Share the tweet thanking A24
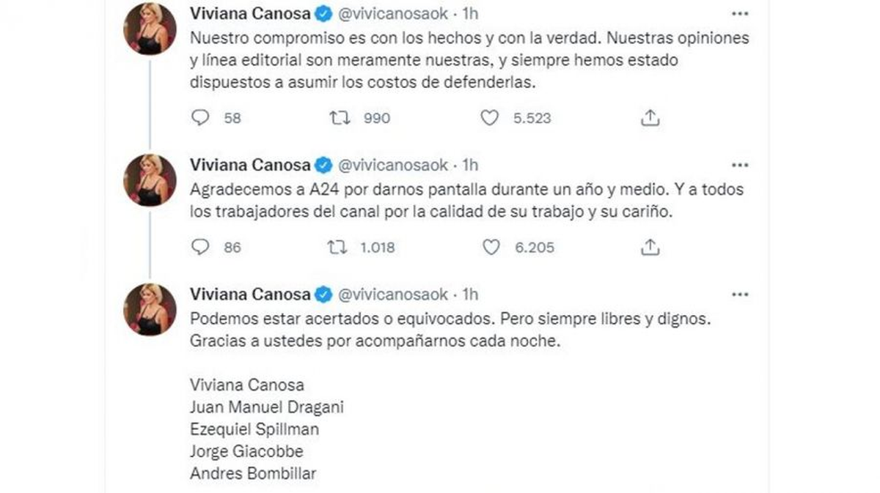 click(650, 248)
